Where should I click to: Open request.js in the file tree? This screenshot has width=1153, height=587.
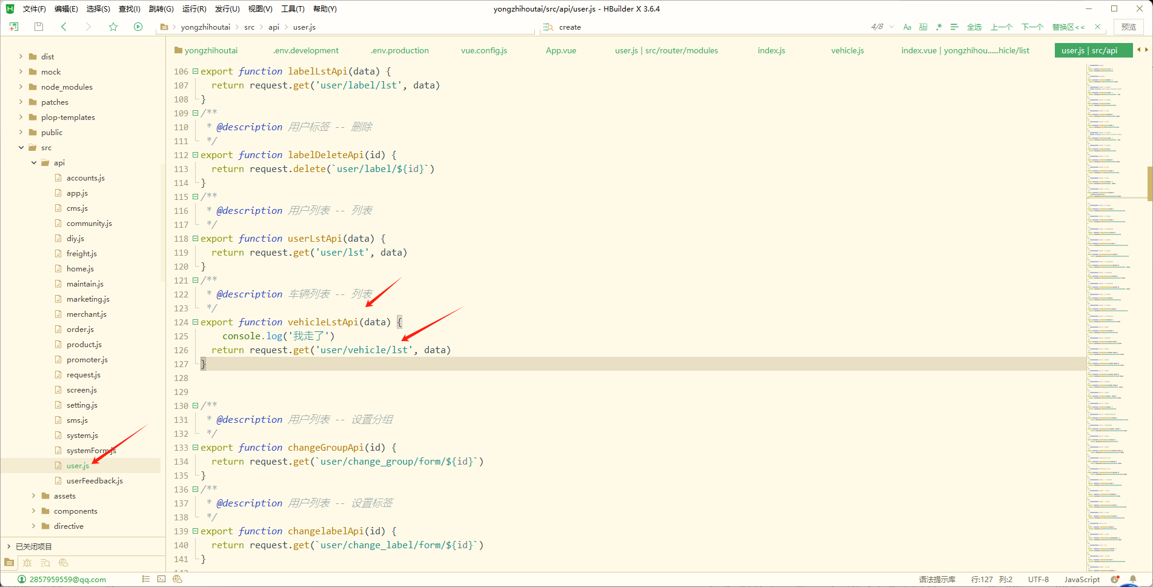click(84, 374)
